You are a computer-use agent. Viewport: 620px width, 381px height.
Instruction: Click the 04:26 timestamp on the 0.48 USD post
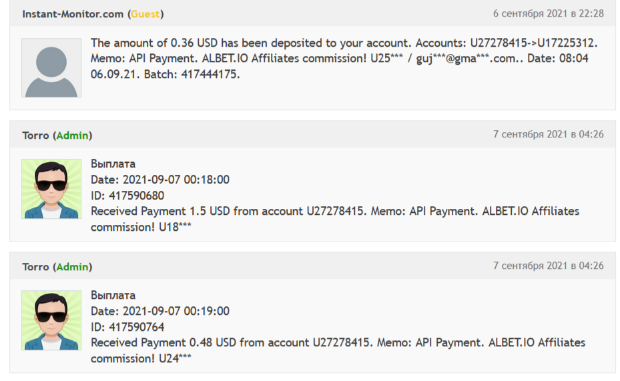click(x=548, y=266)
